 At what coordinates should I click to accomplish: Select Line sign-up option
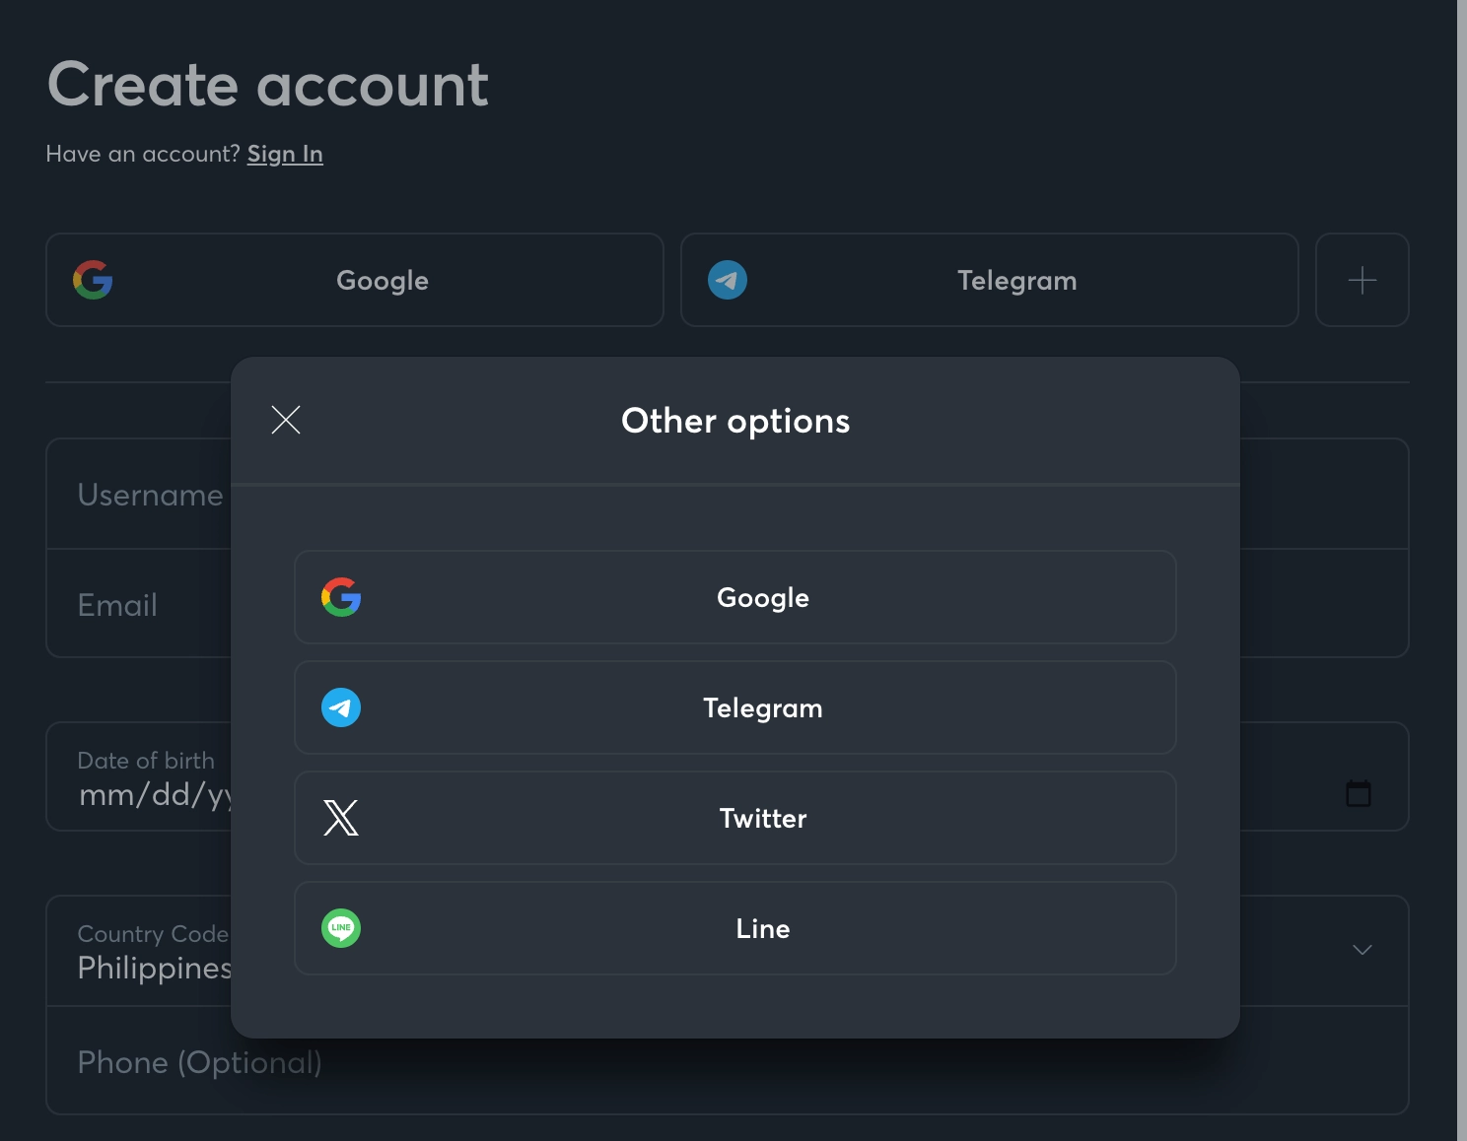coord(734,928)
